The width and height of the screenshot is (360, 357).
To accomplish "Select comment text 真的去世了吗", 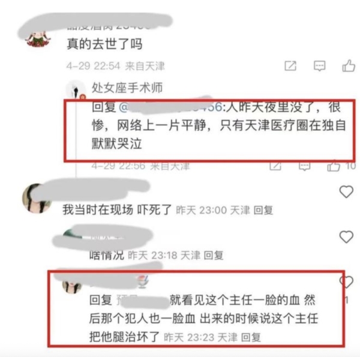I will pos(104,44).
